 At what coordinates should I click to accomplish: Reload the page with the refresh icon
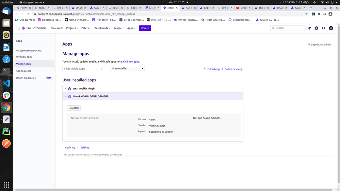28,14
